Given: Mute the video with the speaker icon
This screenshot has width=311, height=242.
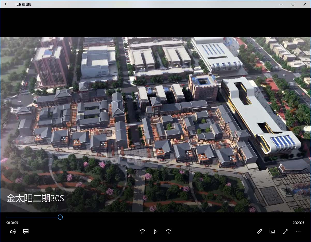Looking at the screenshot, I should pyautogui.click(x=13, y=232).
